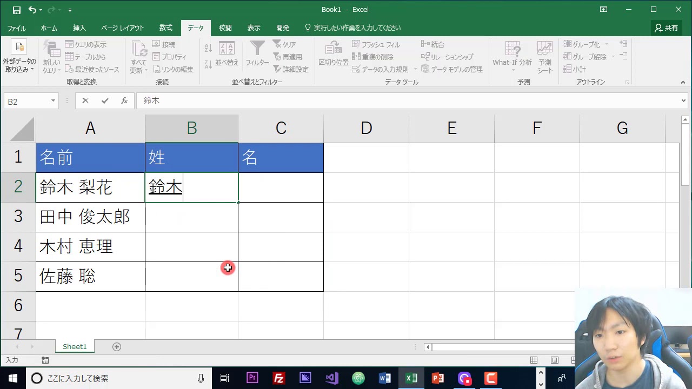Click the Remove Duplicates (重複の削除) icon
Viewport: 692px width, 389px height.
(356, 57)
